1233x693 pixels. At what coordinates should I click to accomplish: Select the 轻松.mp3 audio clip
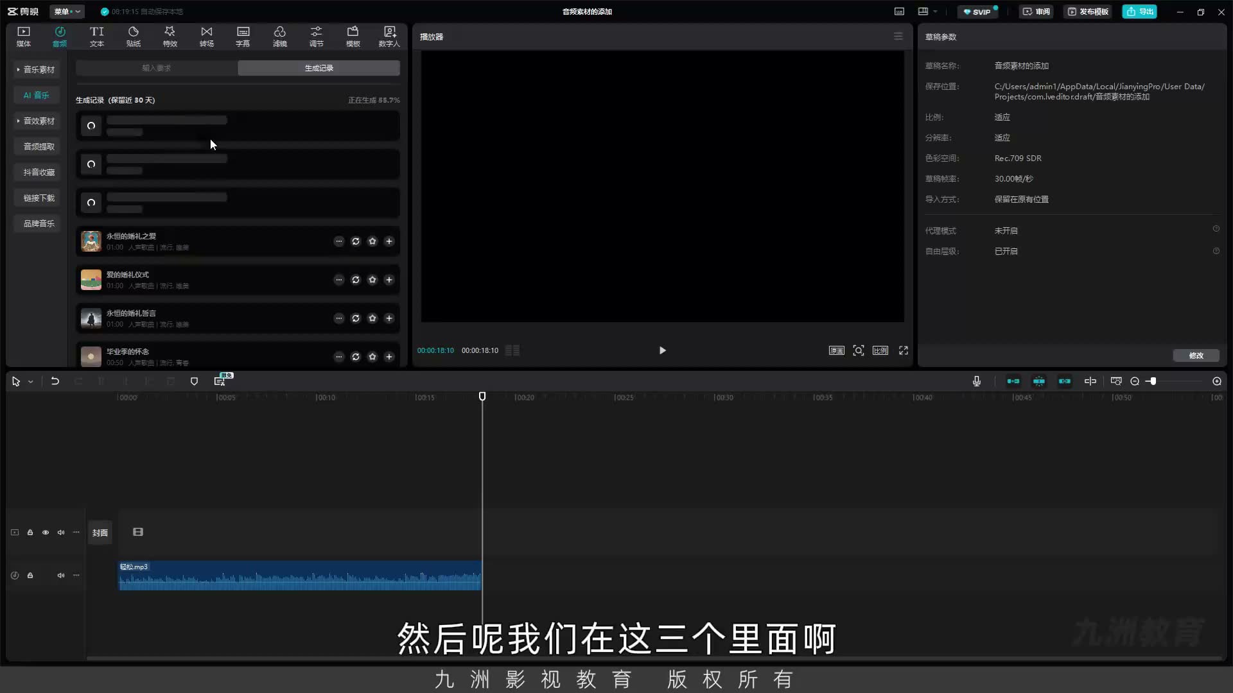click(300, 576)
